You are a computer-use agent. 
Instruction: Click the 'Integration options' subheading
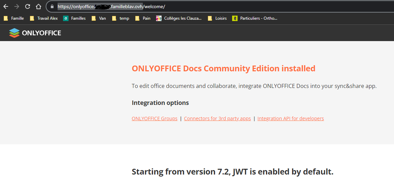click(160, 103)
